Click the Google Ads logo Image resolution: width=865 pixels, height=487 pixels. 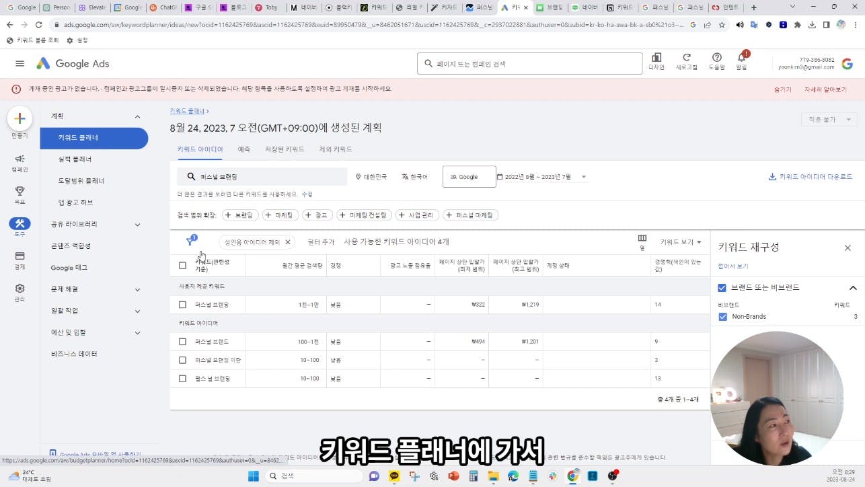[73, 64]
